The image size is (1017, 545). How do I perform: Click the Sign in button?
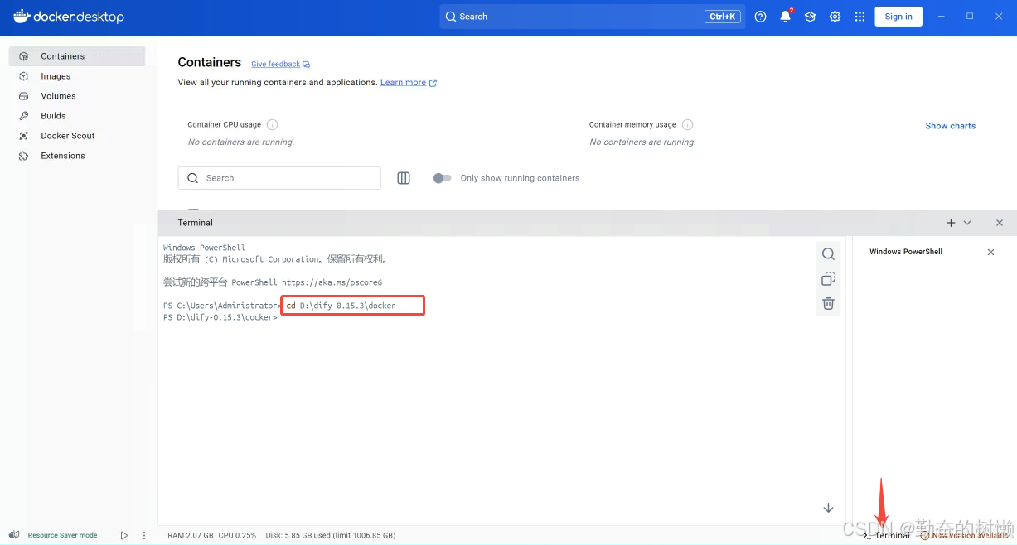point(898,17)
